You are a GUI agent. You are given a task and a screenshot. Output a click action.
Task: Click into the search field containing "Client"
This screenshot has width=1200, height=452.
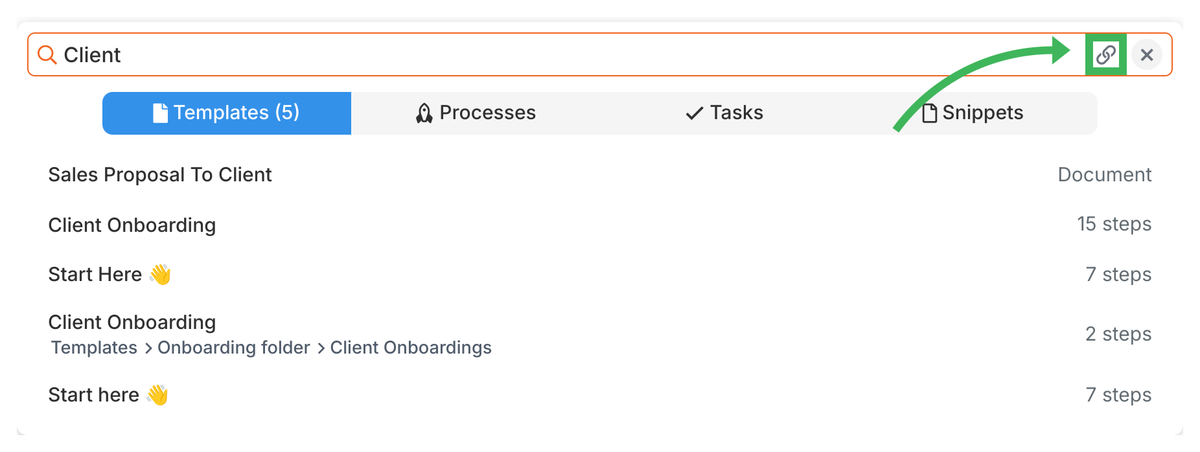[x=518, y=54]
